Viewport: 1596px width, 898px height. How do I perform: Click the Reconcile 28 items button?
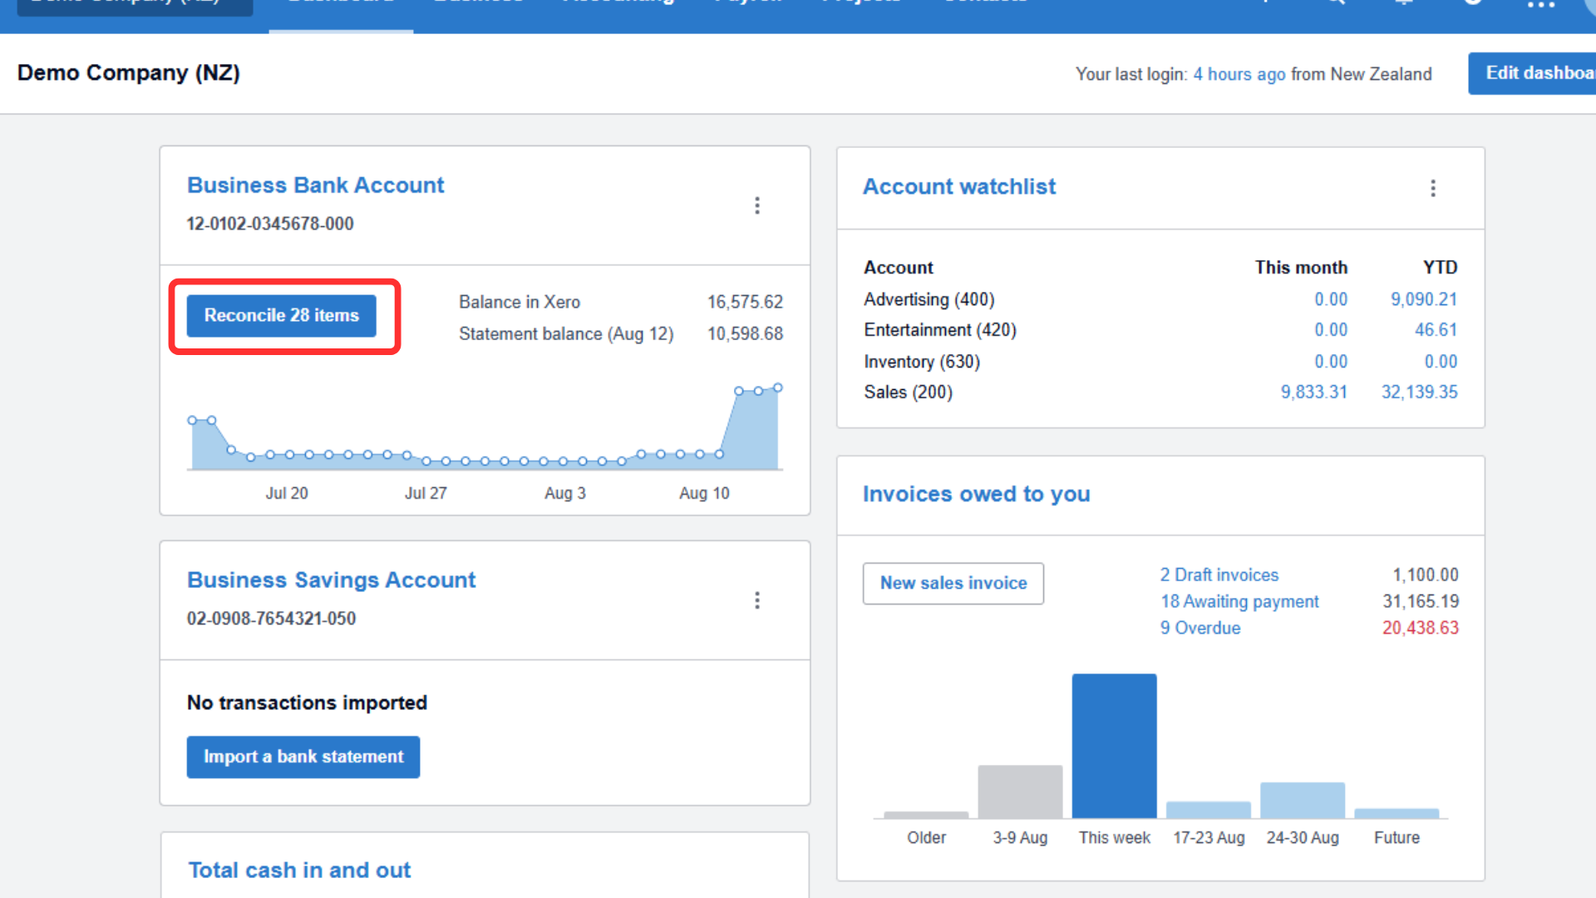pos(281,316)
